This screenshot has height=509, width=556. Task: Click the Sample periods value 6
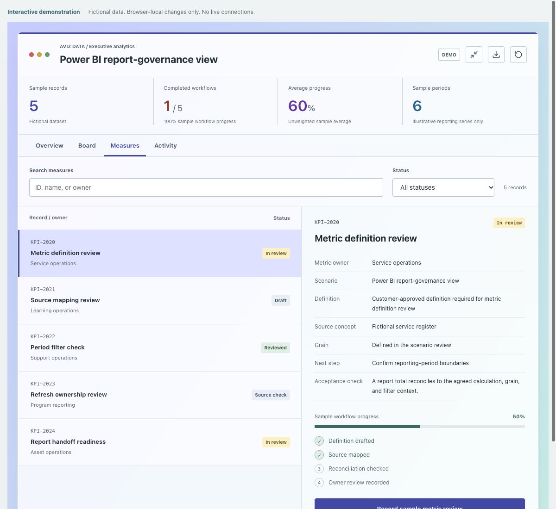click(417, 106)
